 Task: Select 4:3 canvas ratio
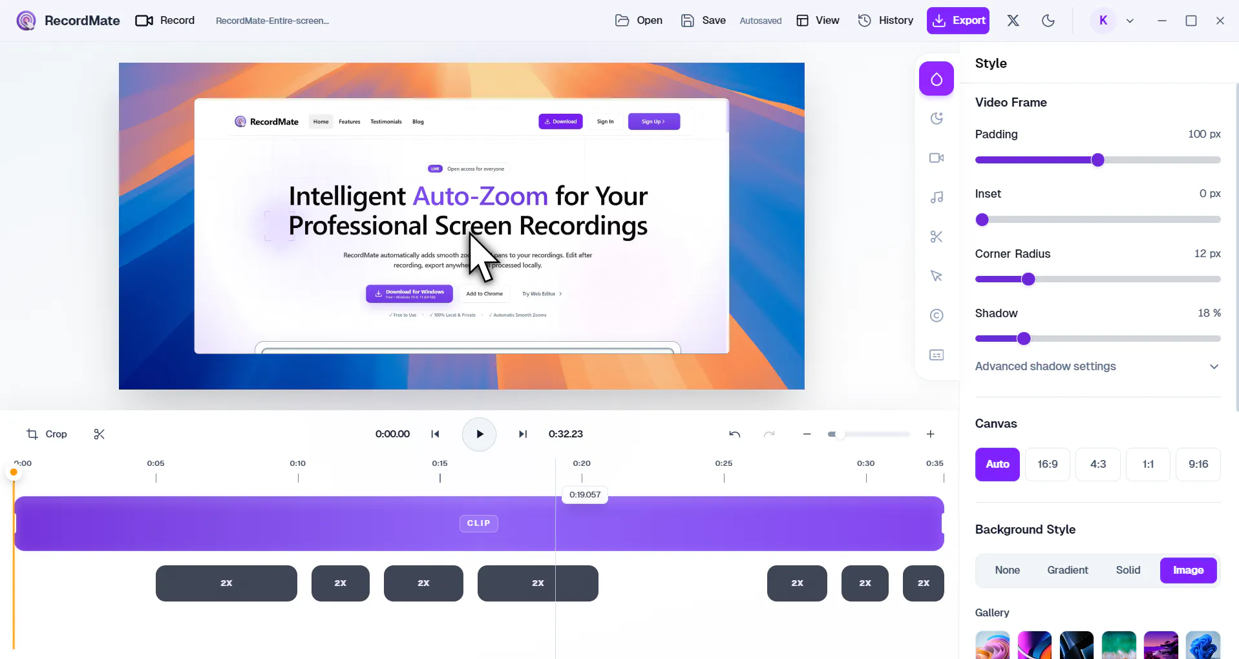pos(1097,465)
